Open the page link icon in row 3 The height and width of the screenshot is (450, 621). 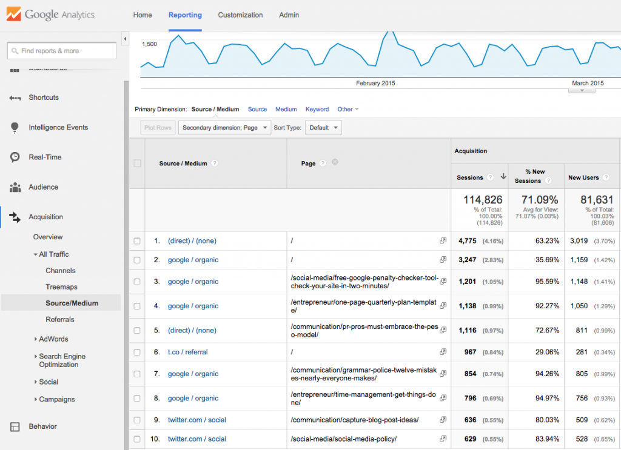click(x=443, y=281)
